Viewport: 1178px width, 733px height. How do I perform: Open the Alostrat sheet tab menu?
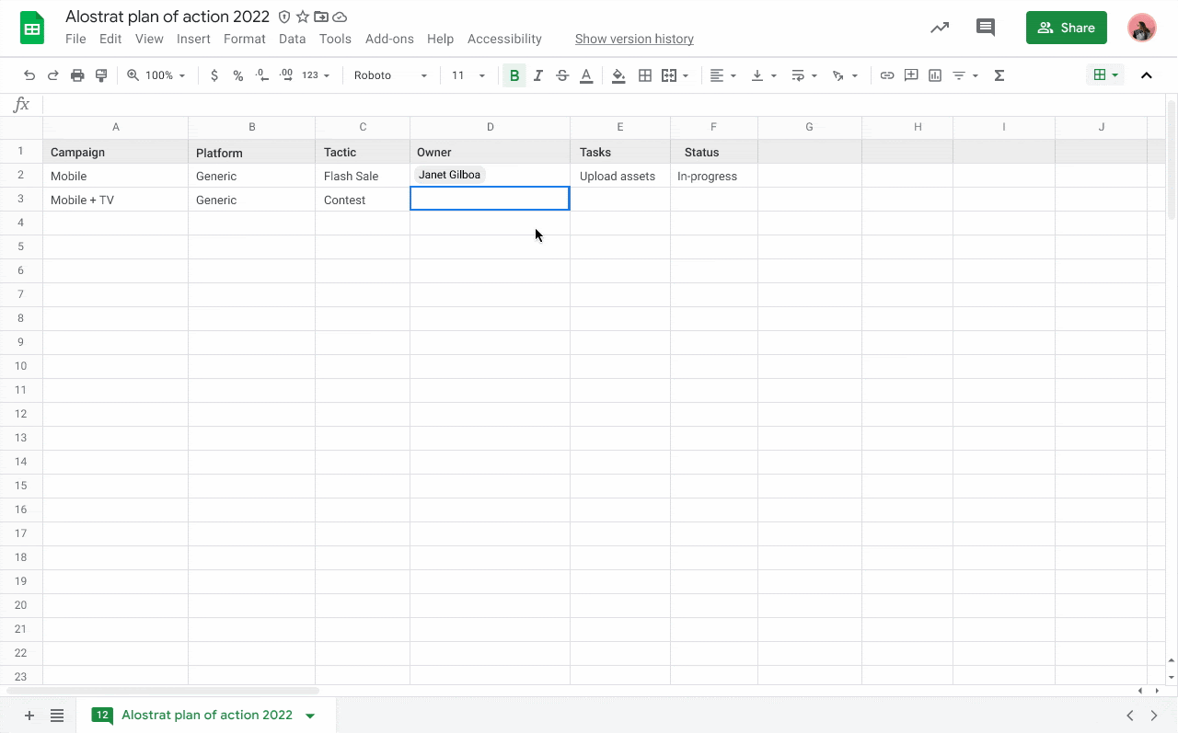310,715
